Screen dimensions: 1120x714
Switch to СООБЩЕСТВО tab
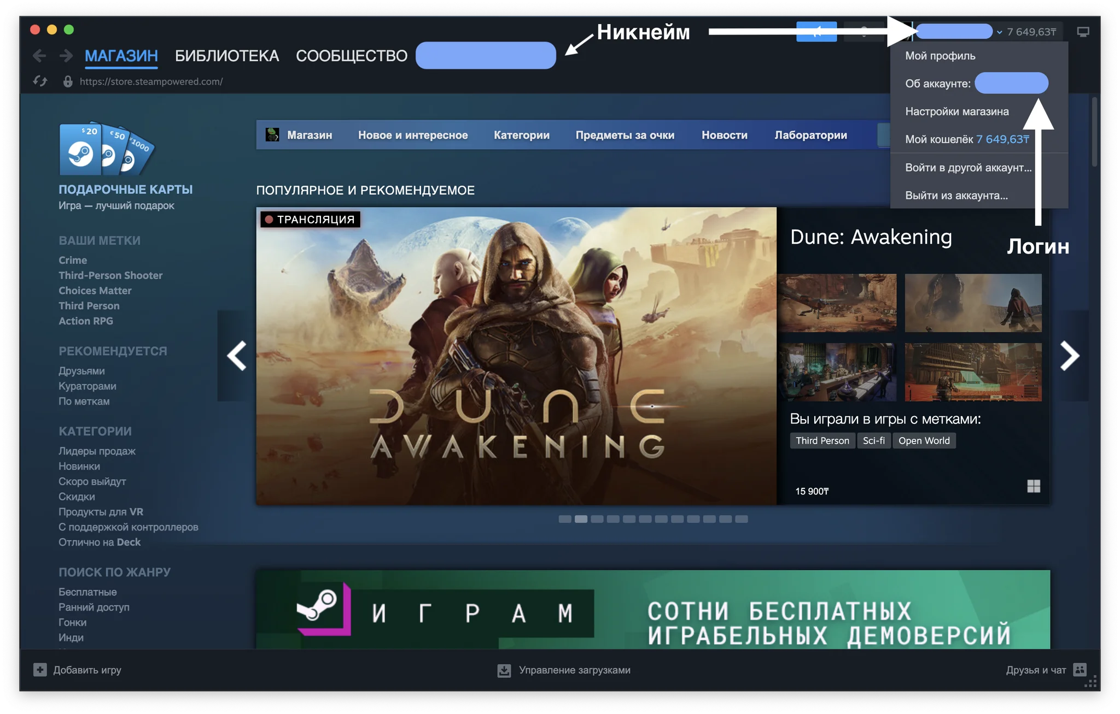click(352, 56)
